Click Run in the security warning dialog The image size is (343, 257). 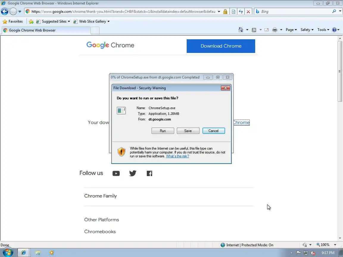(x=163, y=131)
